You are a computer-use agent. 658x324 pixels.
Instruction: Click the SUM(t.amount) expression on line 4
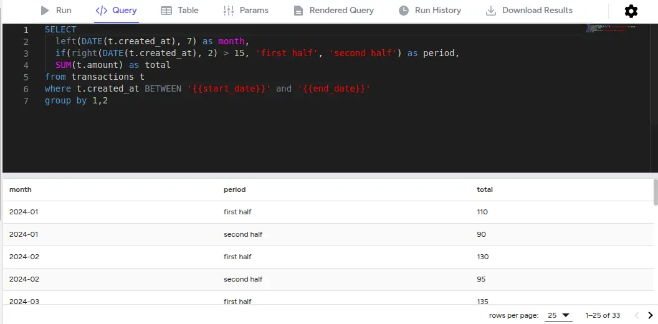pyautogui.click(x=89, y=65)
